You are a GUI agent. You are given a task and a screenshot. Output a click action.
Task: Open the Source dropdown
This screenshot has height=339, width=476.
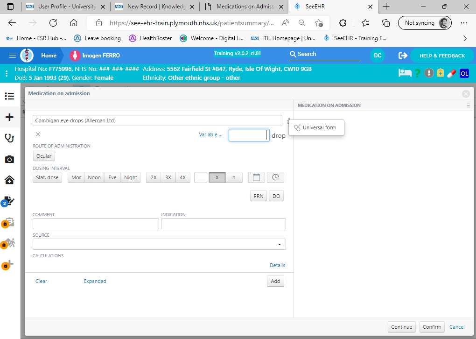[159, 244]
